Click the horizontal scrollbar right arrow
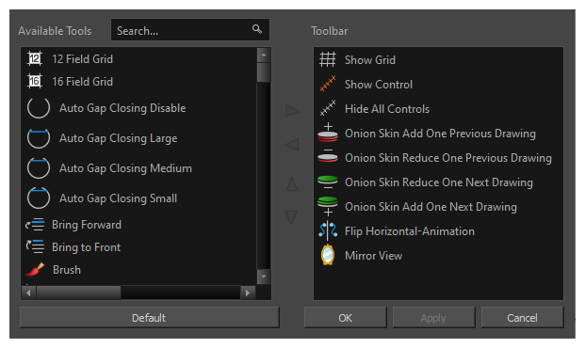The height and width of the screenshot is (348, 585). [x=248, y=293]
